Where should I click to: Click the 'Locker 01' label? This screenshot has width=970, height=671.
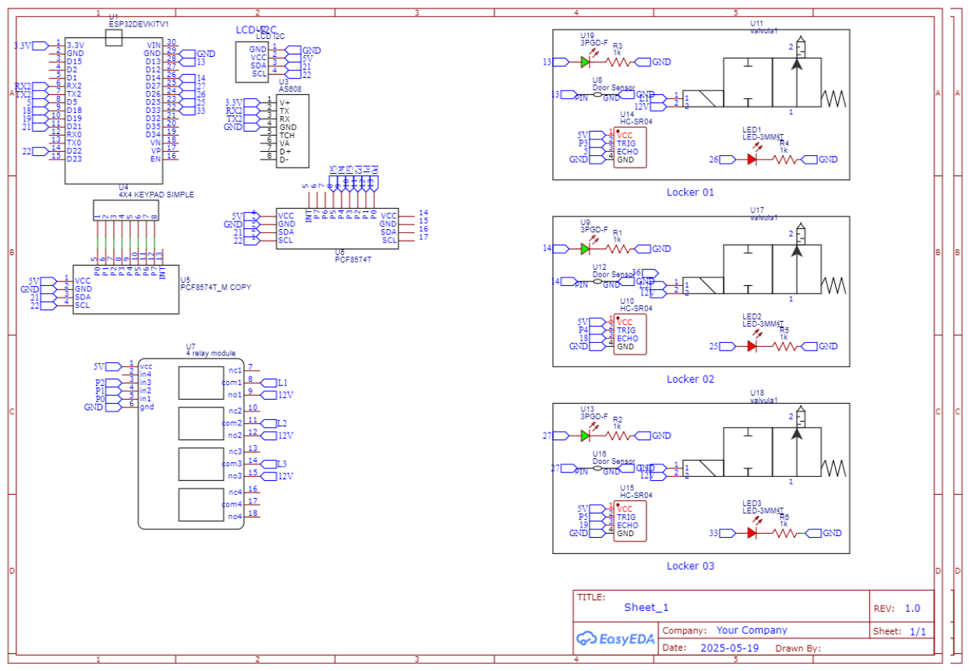[690, 192]
